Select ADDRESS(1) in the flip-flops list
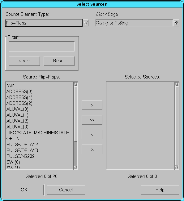 coord(19,97)
